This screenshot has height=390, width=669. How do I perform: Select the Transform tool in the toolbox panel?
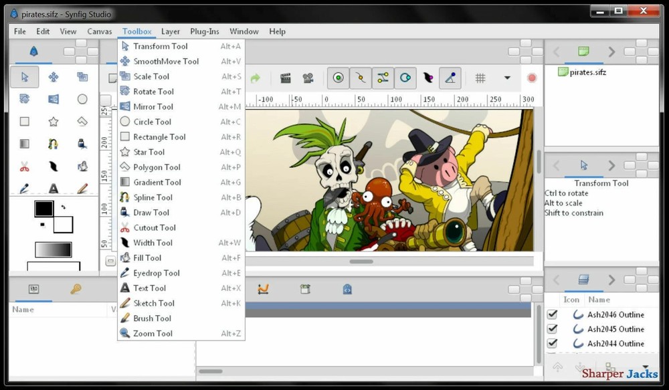25,77
